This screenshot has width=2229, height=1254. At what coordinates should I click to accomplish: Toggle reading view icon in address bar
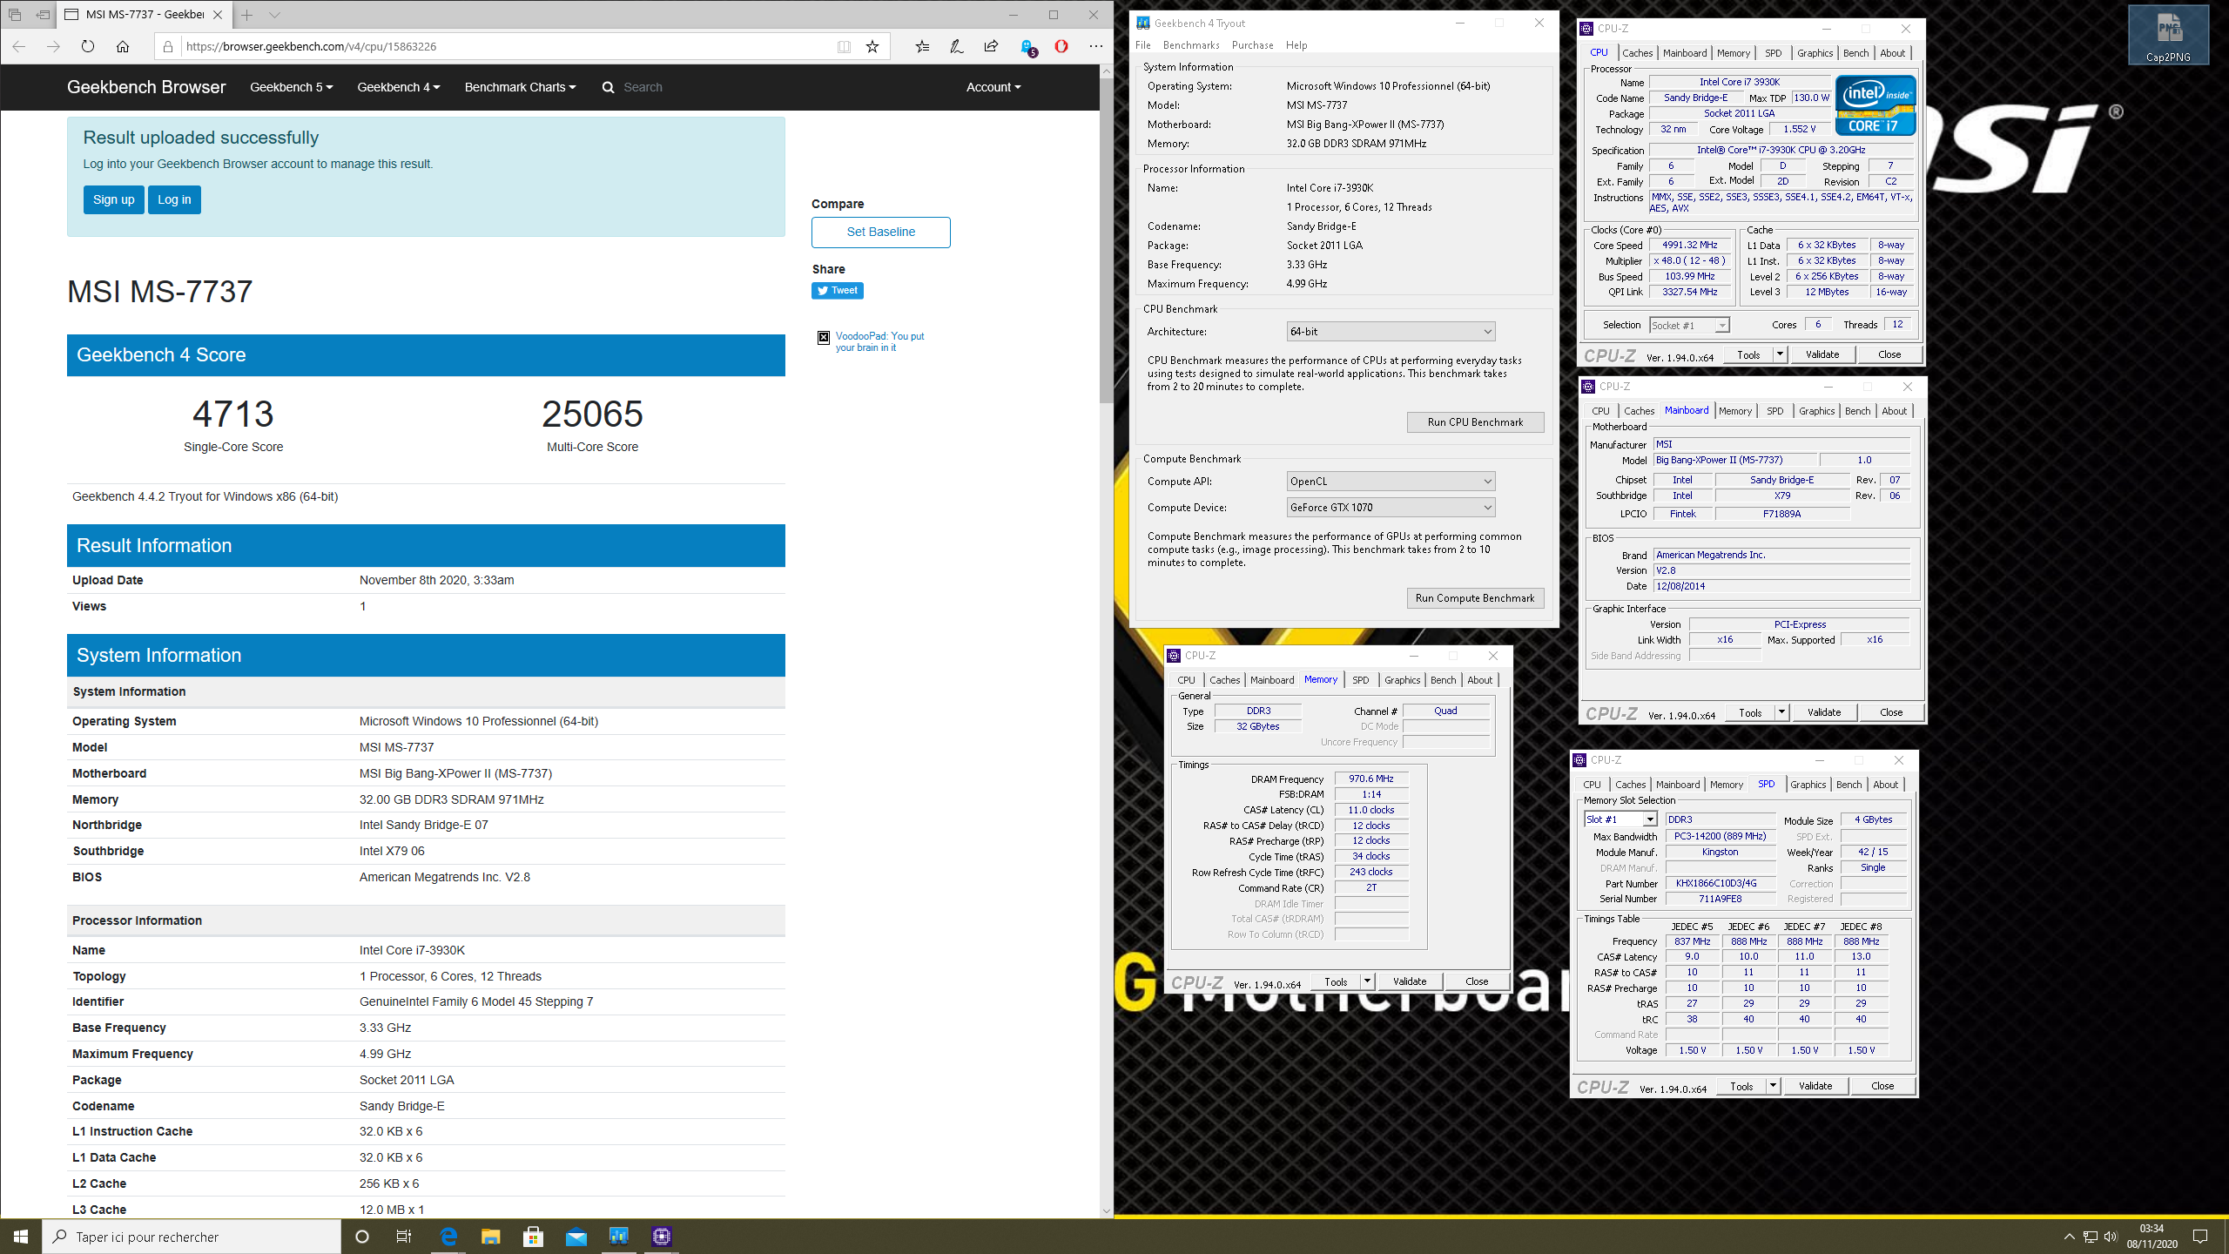pyautogui.click(x=844, y=46)
